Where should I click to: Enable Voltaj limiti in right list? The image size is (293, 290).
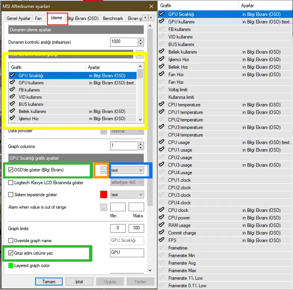tap(161, 89)
